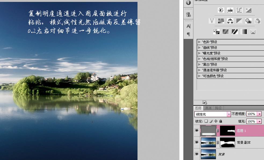The image size is (264, 160).
Task: Add a Hue/Saturation adjustment
Action: click(x=221, y=21)
